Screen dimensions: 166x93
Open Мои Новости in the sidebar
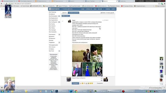pos(52,26)
